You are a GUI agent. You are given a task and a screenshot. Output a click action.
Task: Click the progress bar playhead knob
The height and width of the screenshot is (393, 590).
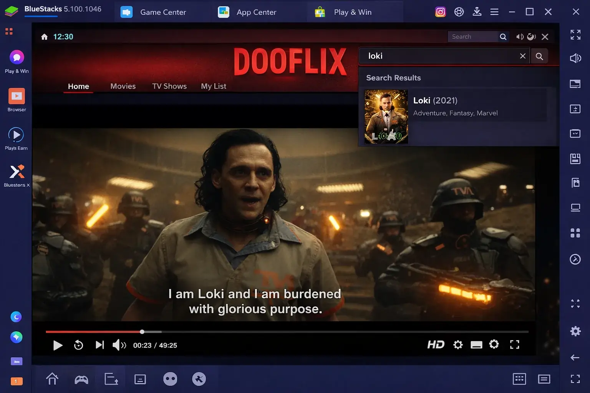tap(142, 332)
